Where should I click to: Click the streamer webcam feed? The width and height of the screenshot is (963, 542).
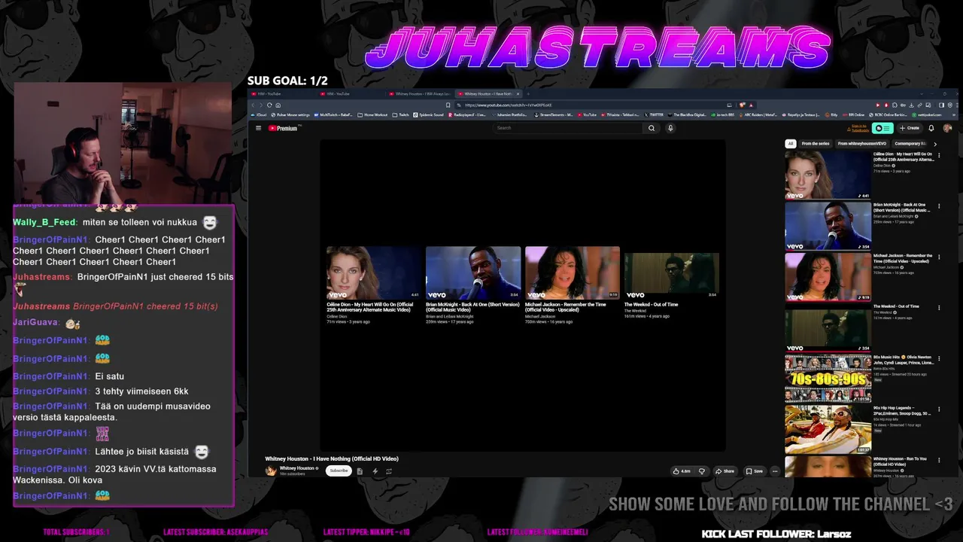(123, 143)
